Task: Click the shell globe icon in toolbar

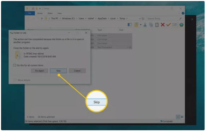Action: 181,25
